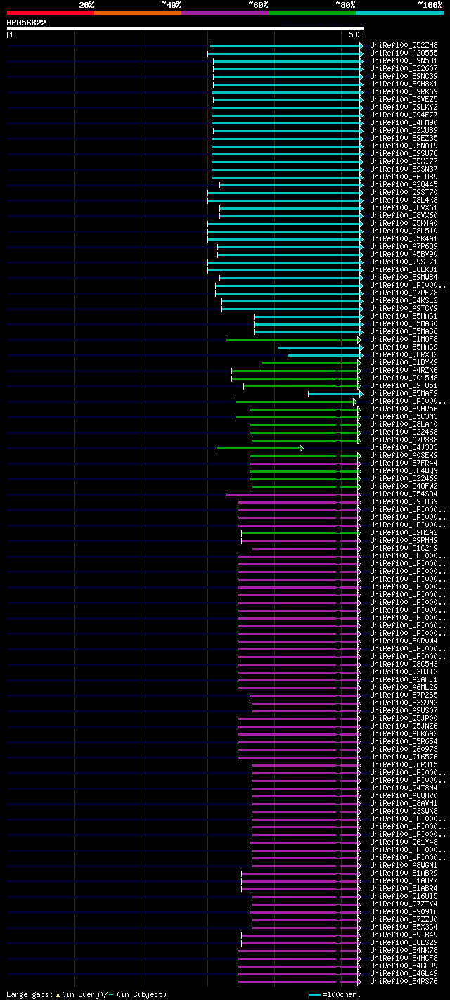Viewport: 450px width, 1000px height.
Task: Select the UniRef100_B4PS76 label
Action: coord(404,981)
